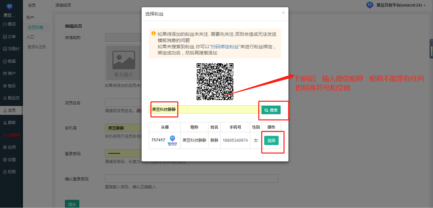Click the 性别 column header

pyautogui.click(x=256, y=127)
